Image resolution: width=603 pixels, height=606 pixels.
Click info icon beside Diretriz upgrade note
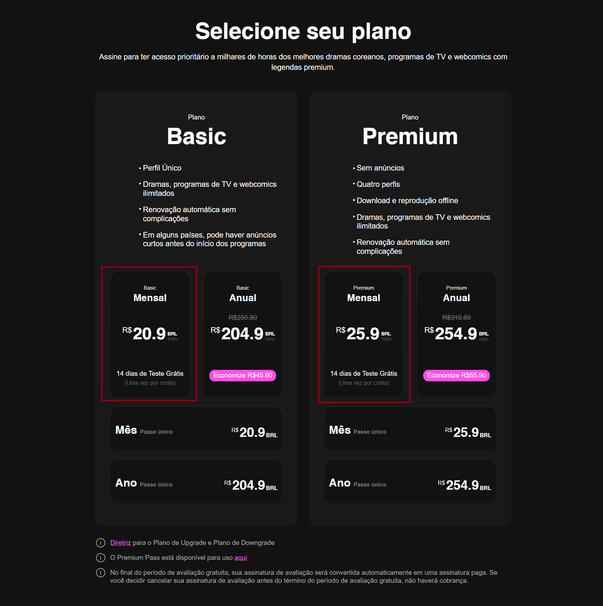101,543
